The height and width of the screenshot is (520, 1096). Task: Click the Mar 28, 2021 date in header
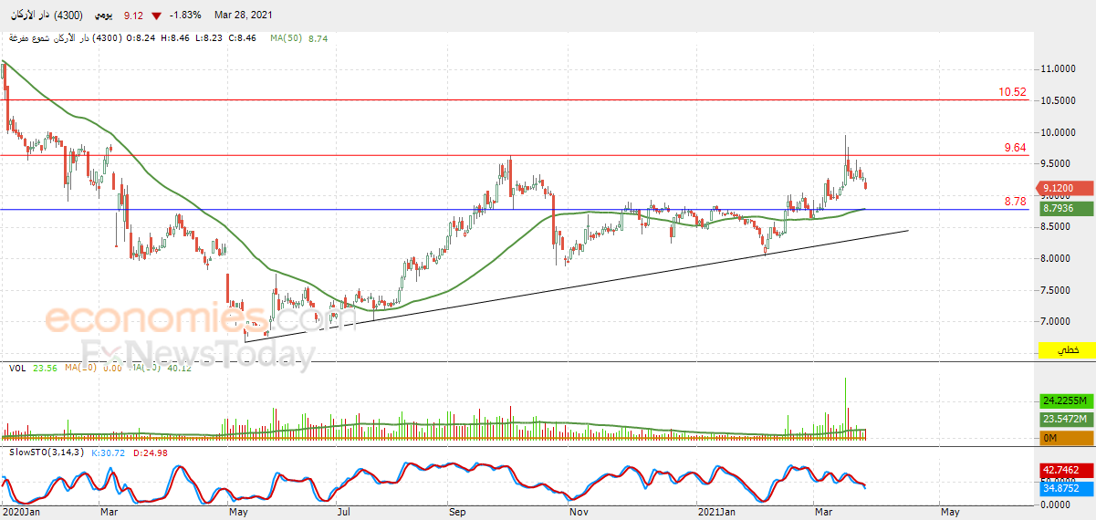[243, 16]
